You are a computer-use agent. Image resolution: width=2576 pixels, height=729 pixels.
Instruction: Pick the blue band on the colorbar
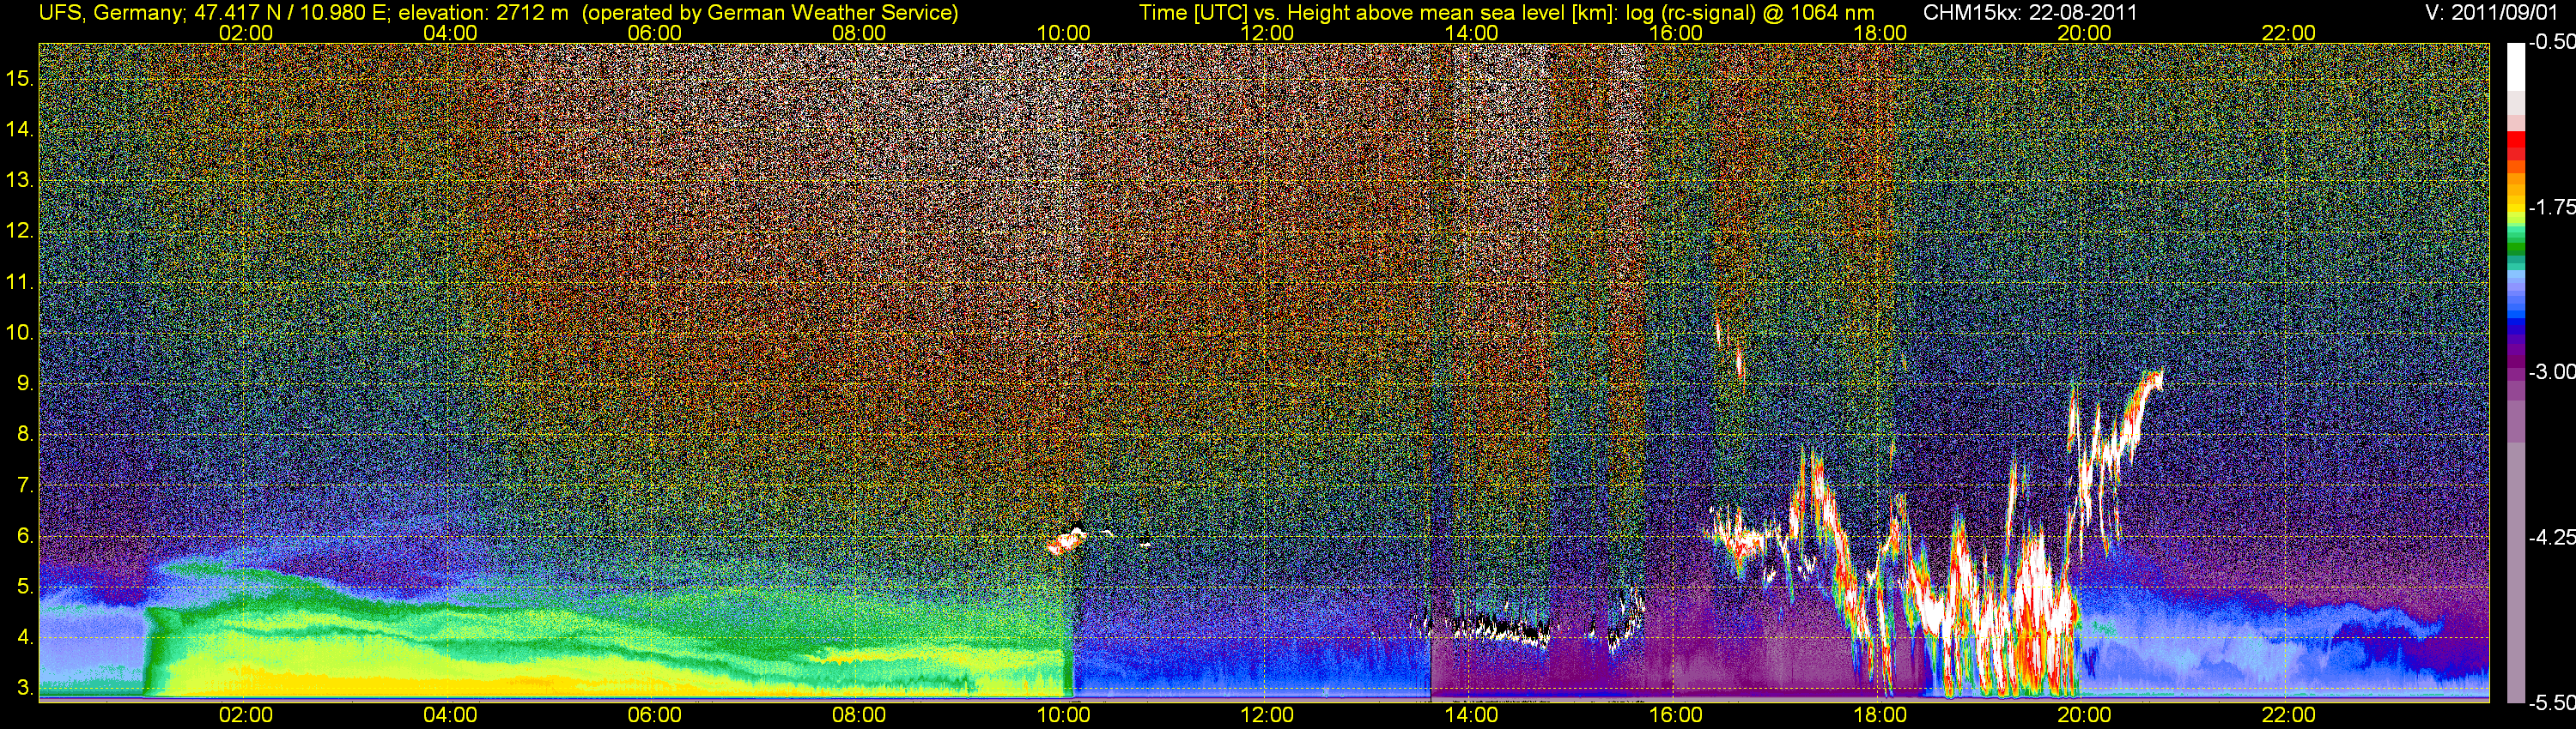coord(2515,317)
